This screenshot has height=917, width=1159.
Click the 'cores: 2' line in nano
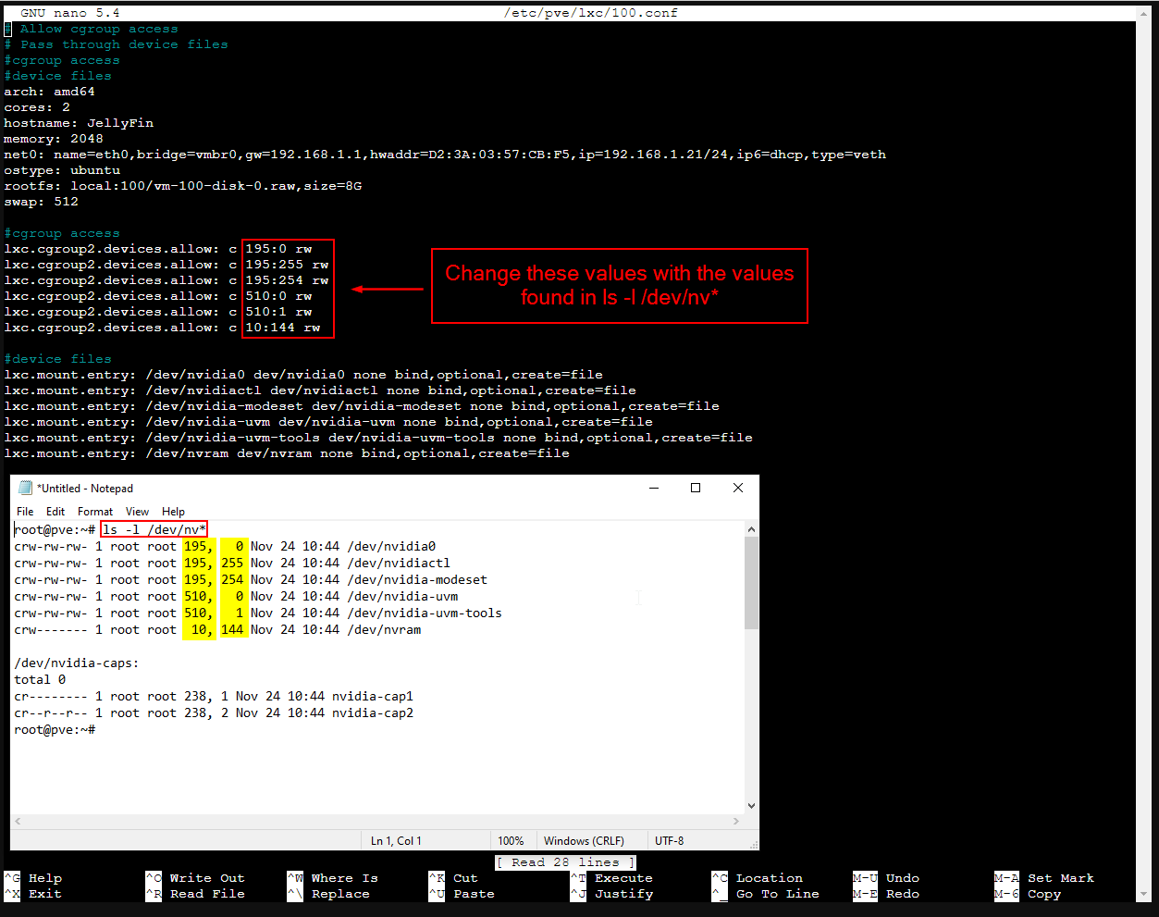coord(37,107)
